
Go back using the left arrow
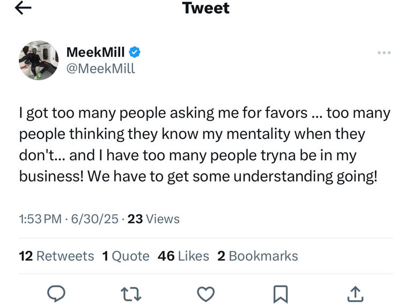click(x=24, y=8)
